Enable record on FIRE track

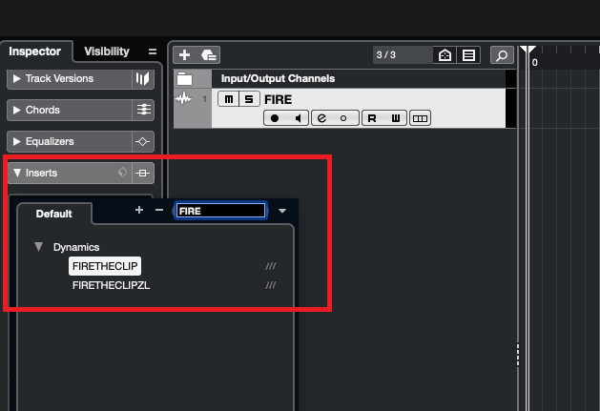[x=275, y=118]
